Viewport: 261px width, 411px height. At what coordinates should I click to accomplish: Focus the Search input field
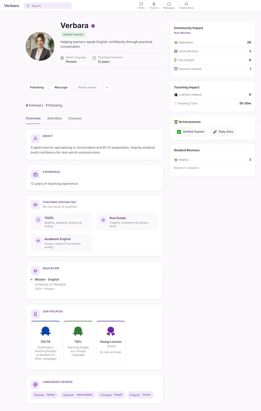(x=48, y=6)
